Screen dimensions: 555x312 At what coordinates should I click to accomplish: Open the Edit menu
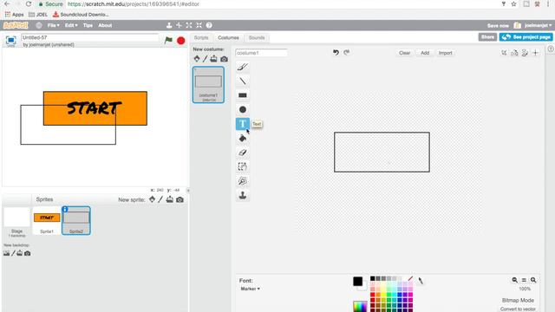click(x=70, y=25)
